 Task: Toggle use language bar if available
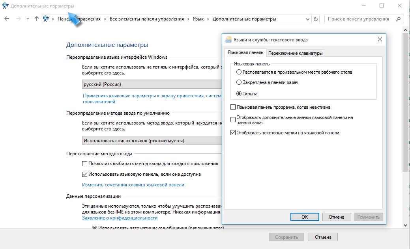click(141, 174)
